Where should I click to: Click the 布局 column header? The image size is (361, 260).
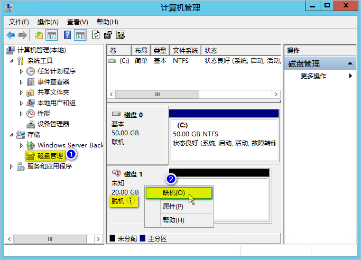click(141, 50)
